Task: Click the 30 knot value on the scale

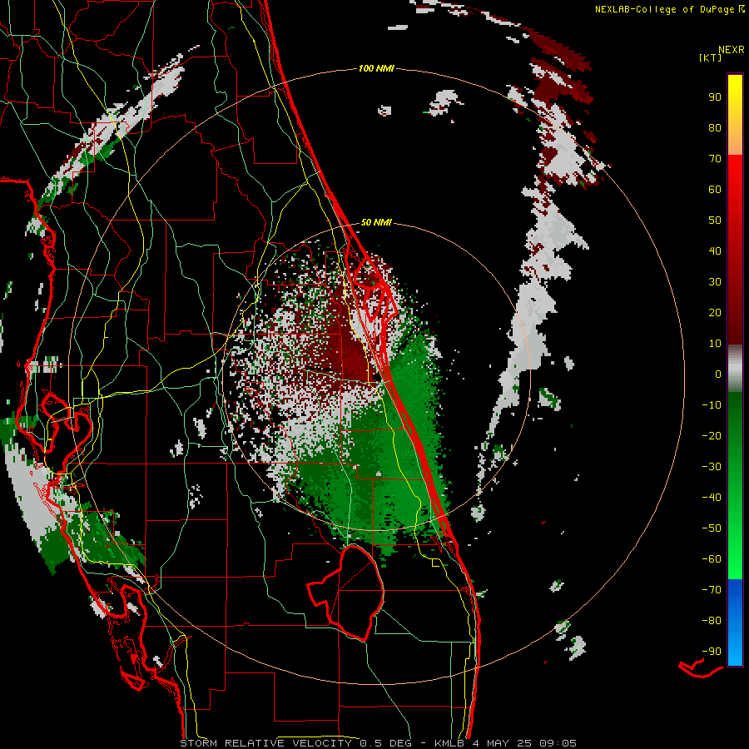Action: pyautogui.click(x=715, y=282)
